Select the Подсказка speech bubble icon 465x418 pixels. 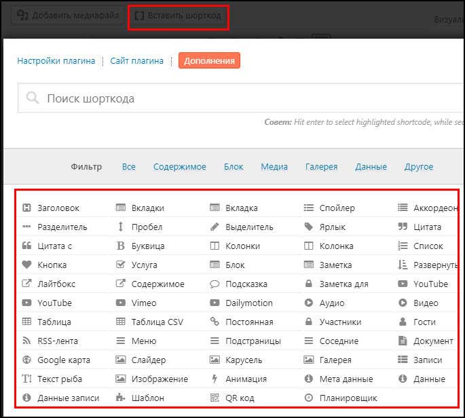(x=215, y=284)
